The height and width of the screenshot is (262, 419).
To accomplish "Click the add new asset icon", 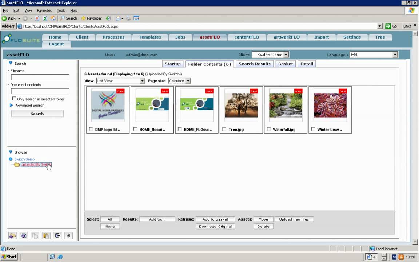I will click(24, 235).
